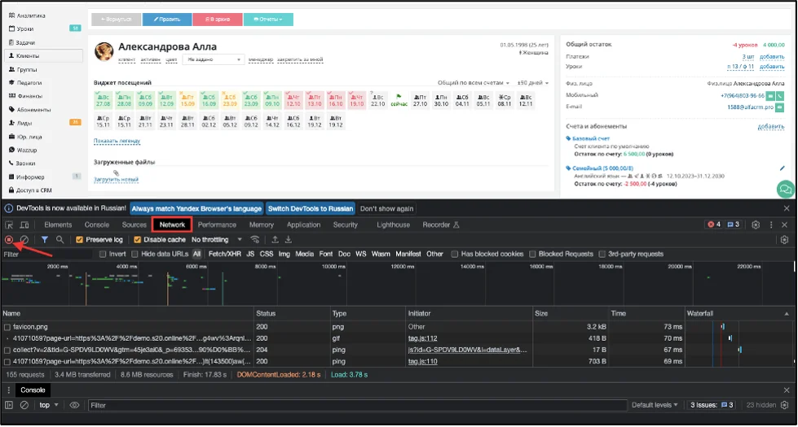
Task: Expand the Default levels dropdown
Action: [x=655, y=405]
